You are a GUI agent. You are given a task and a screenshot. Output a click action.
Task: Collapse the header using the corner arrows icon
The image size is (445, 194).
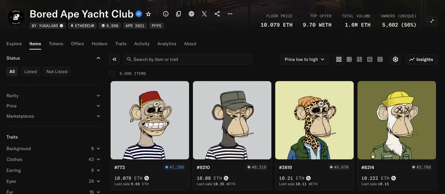(x=432, y=21)
